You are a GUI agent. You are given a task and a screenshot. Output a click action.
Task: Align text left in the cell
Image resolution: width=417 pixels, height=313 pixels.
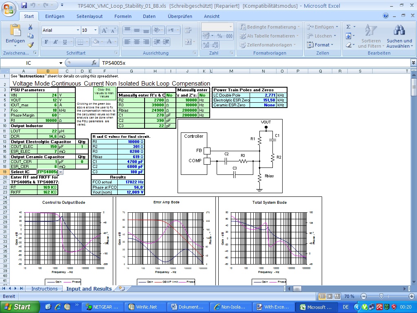tap(127, 42)
